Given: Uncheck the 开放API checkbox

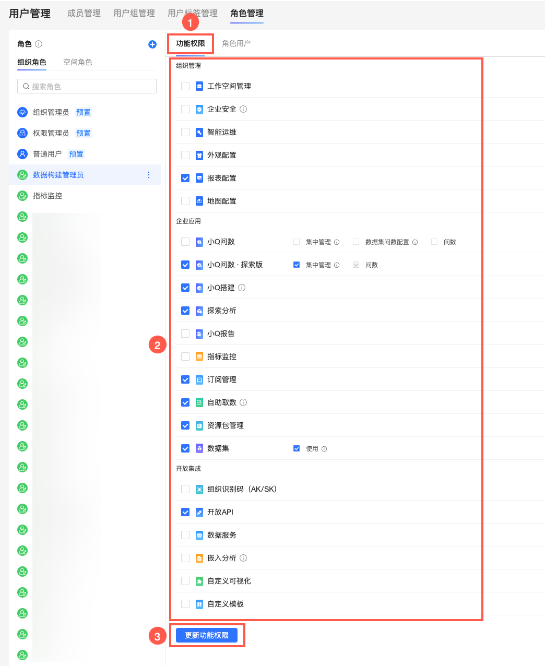Looking at the screenshot, I should click(x=185, y=512).
